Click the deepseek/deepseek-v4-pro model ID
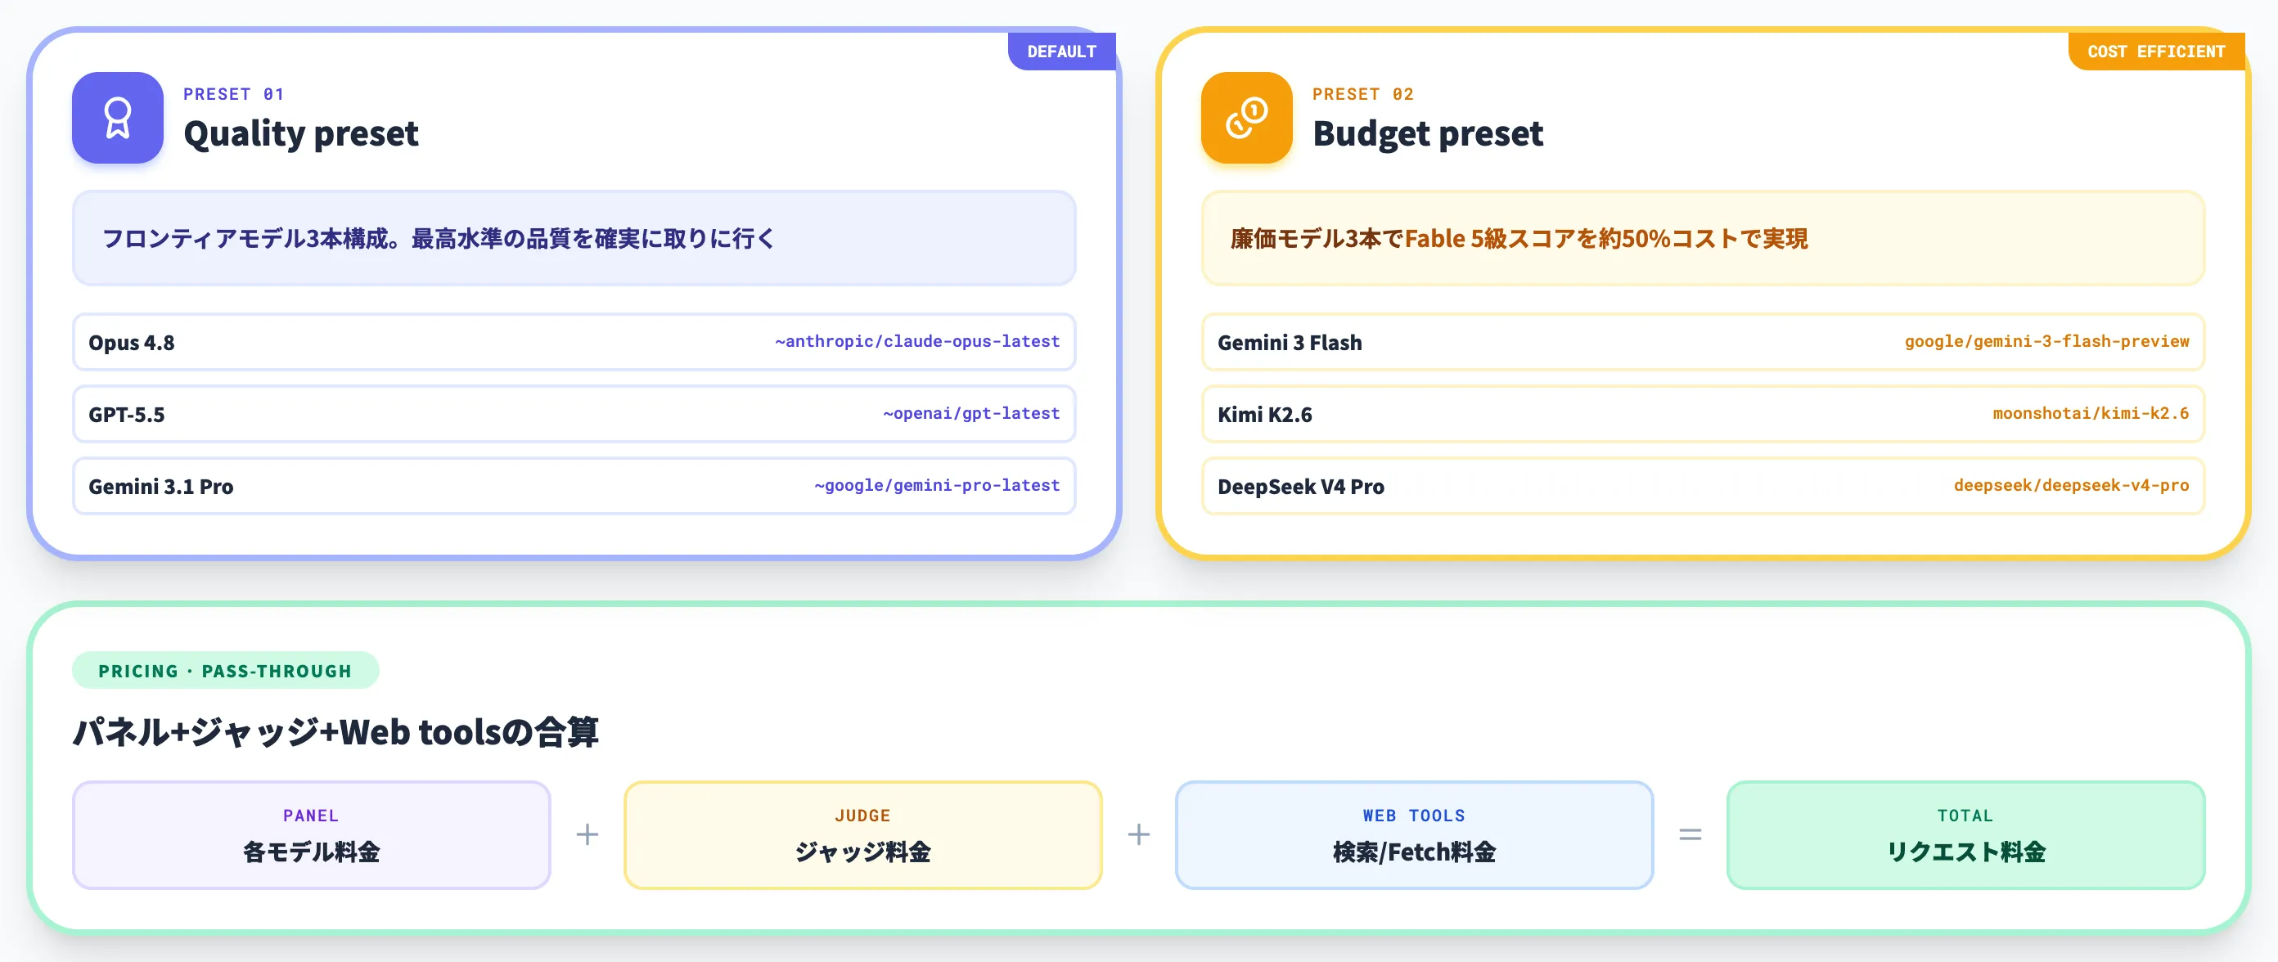This screenshot has width=2278, height=962. coord(2071,485)
